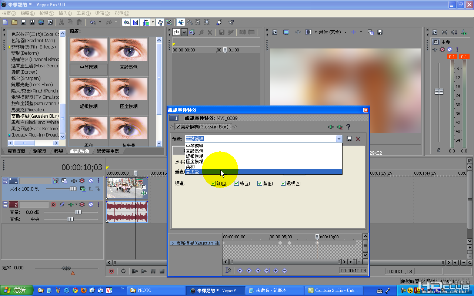This screenshot has width=474, height=296.
Task: Switch to the 轉場 tab
Action: click(x=59, y=151)
